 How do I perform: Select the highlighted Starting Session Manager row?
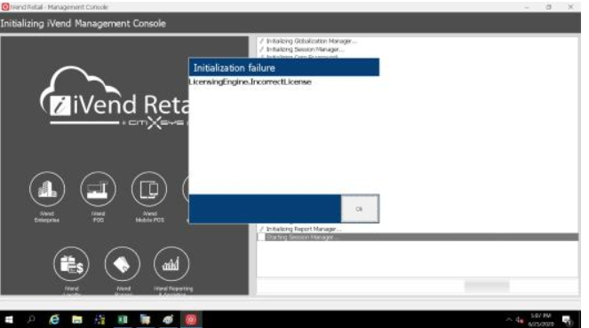[418, 238]
